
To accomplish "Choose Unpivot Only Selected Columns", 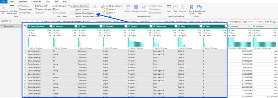I will (88, 17).
